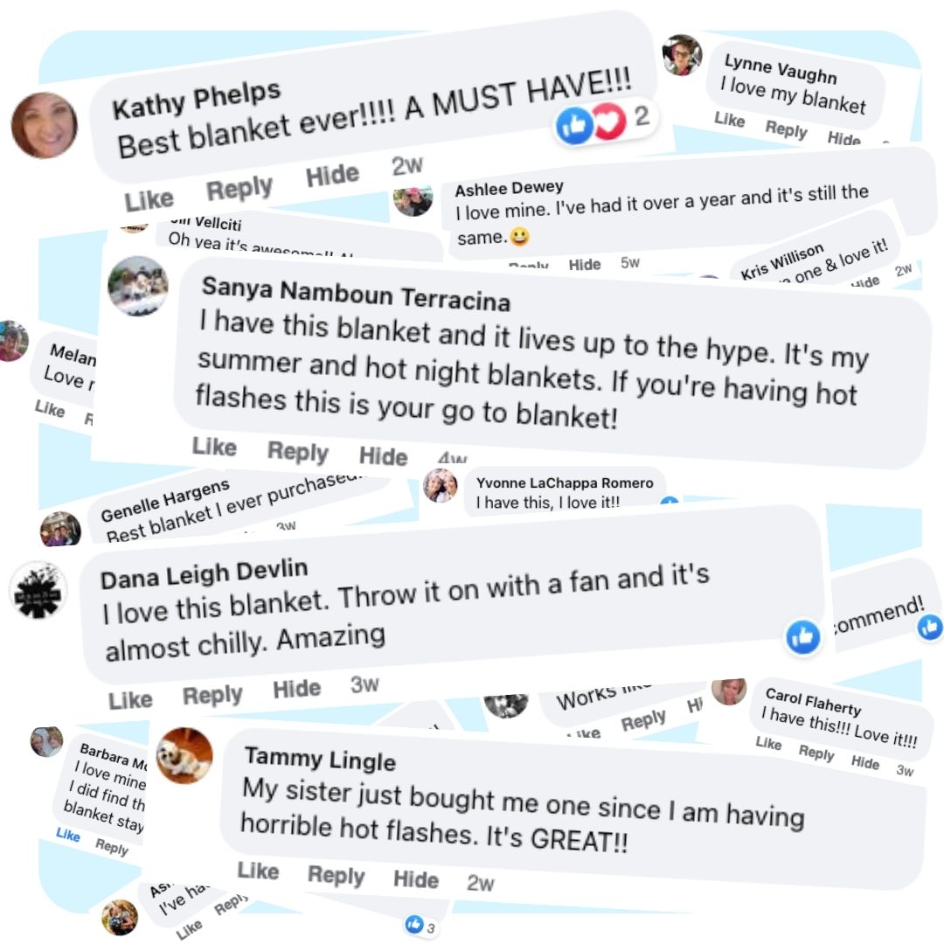Reply to Tammy Lingle's comment

pos(336,875)
